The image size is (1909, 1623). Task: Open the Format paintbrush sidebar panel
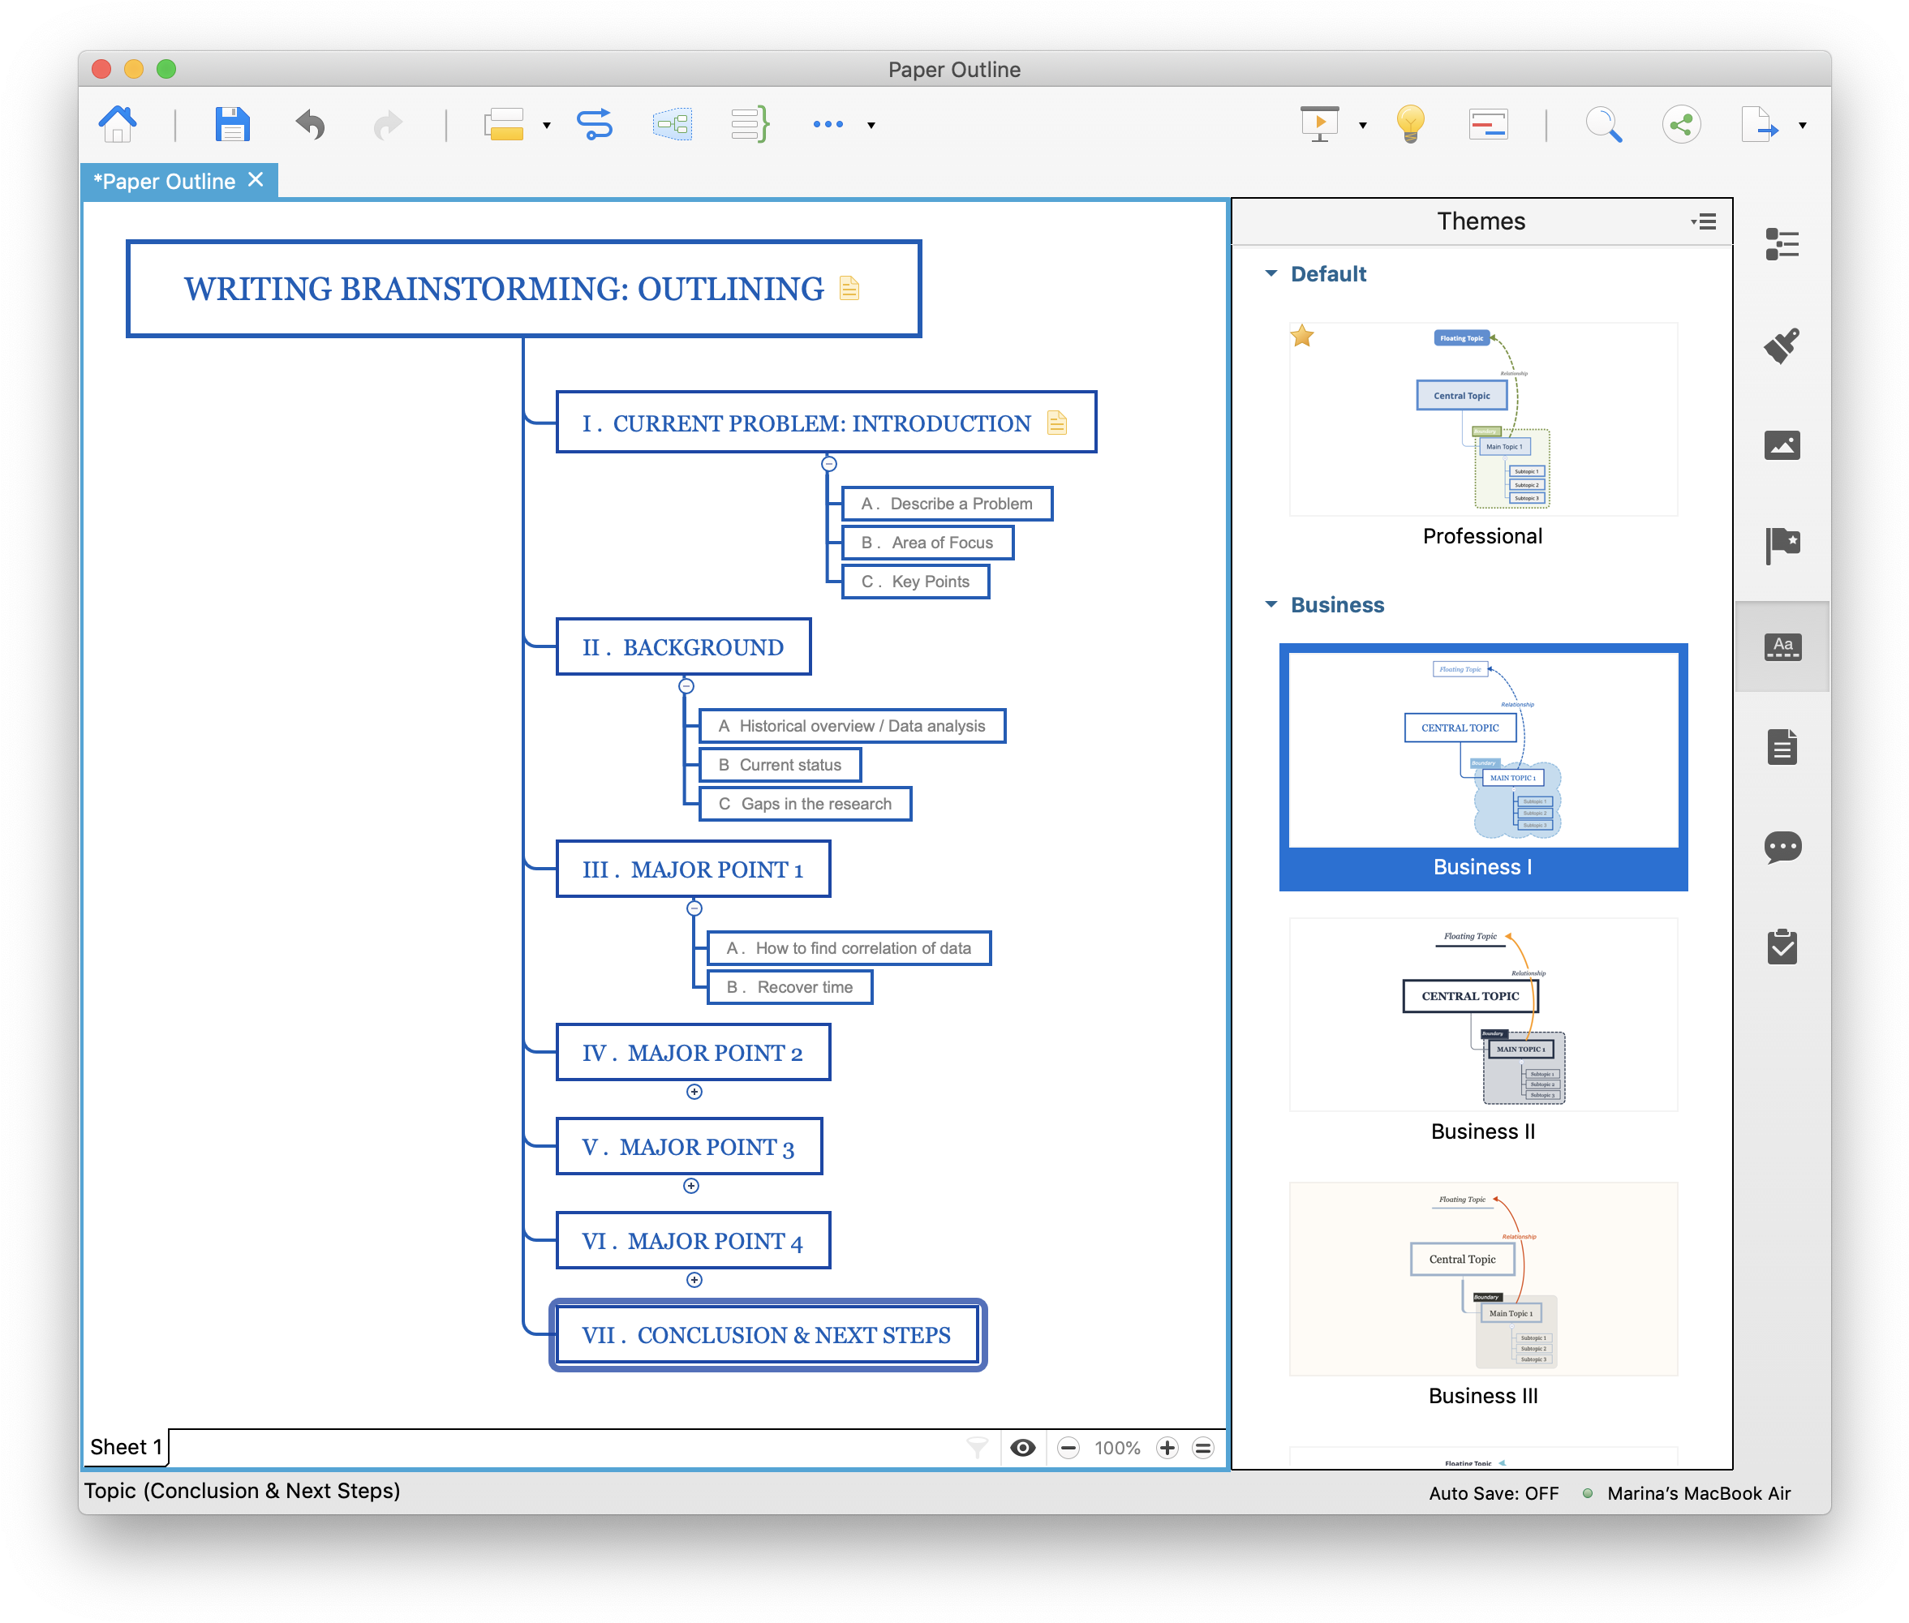click(1782, 346)
